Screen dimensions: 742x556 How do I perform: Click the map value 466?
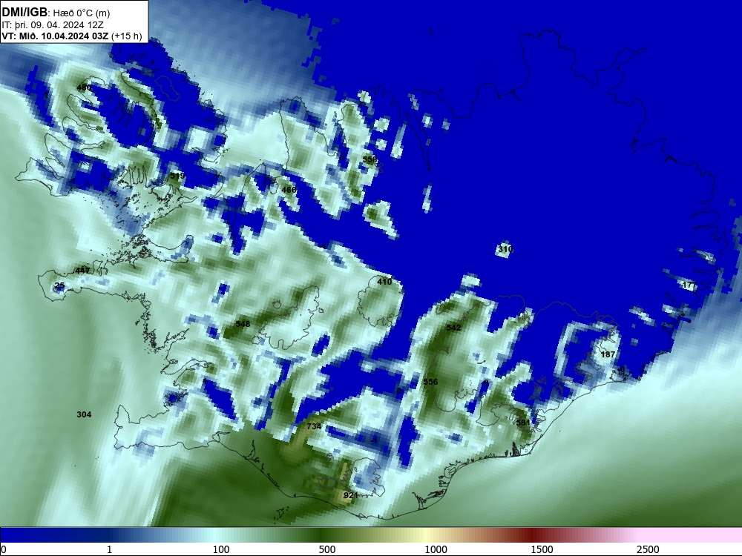(289, 190)
